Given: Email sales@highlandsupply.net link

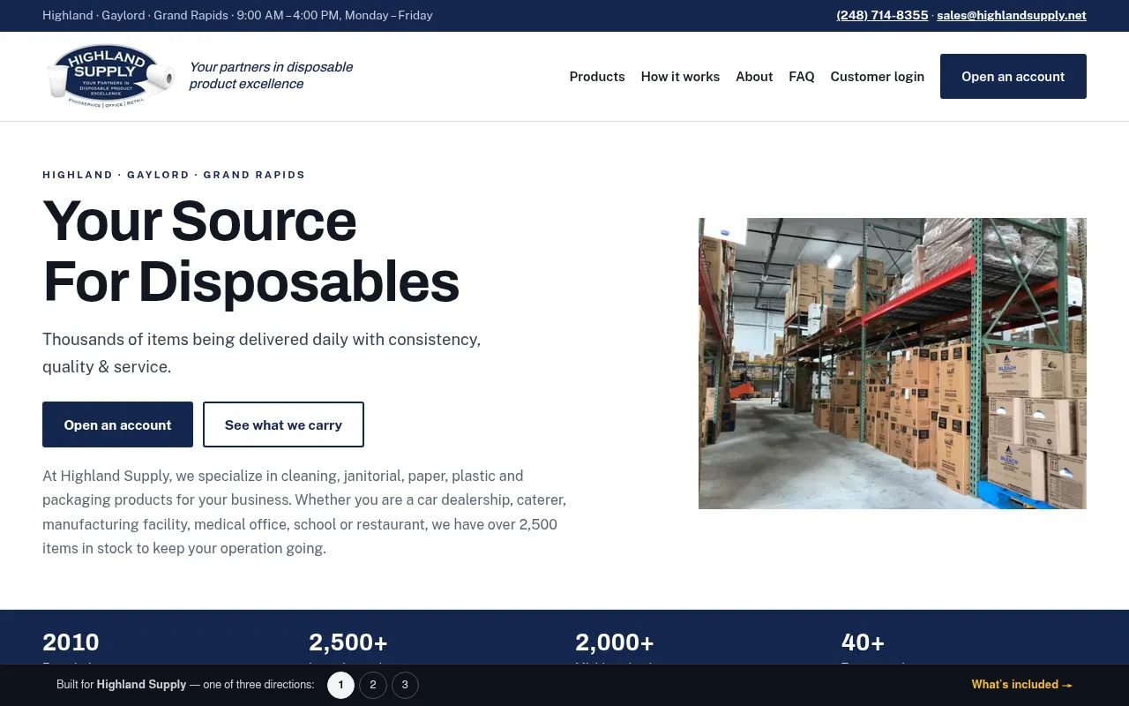Looking at the screenshot, I should tap(1012, 15).
